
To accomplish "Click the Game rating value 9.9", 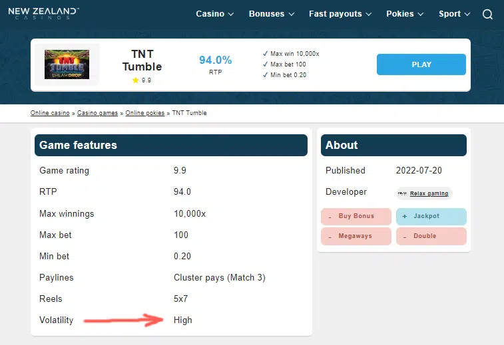I will point(180,170).
